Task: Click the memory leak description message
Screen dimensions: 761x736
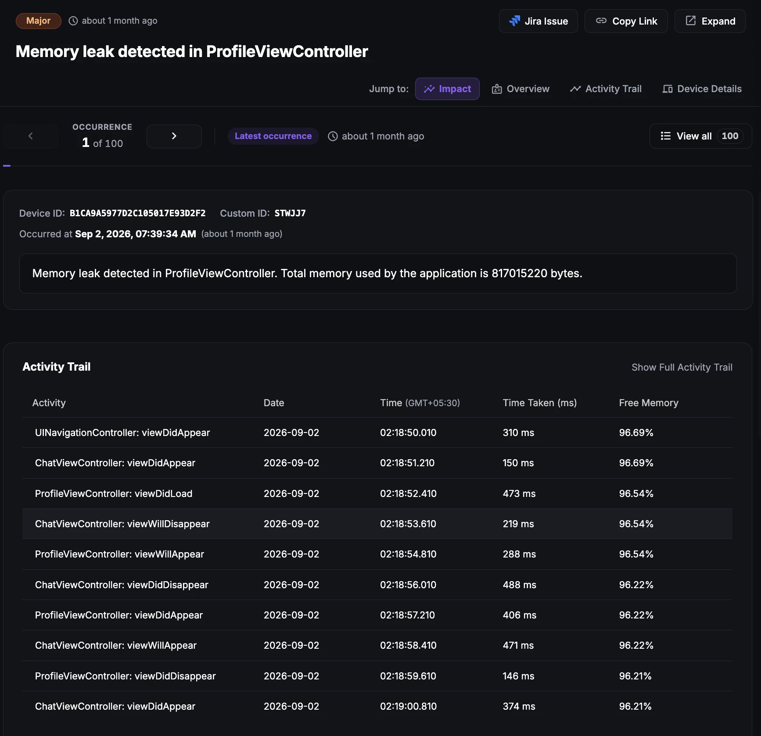Action: click(x=378, y=273)
